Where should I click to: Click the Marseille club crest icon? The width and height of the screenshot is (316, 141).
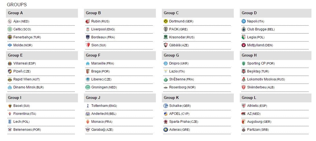88,63
